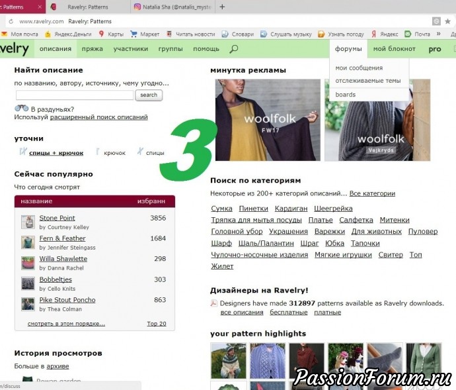Open форумы dropdown menu
Screen dimensions: 456x390
(x=348, y=49)
